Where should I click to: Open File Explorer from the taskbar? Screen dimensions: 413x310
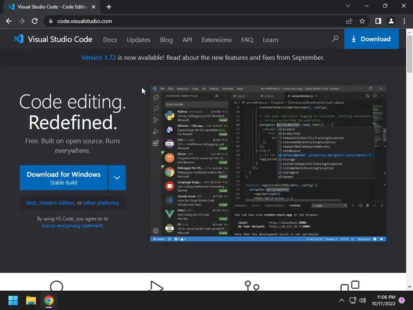point(31,300)
